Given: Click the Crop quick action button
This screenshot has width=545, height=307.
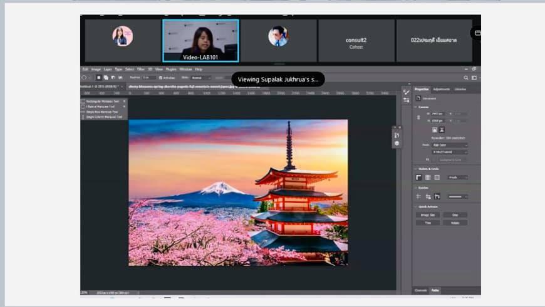Looking at the screenshot, I should [x=455, y=215].
